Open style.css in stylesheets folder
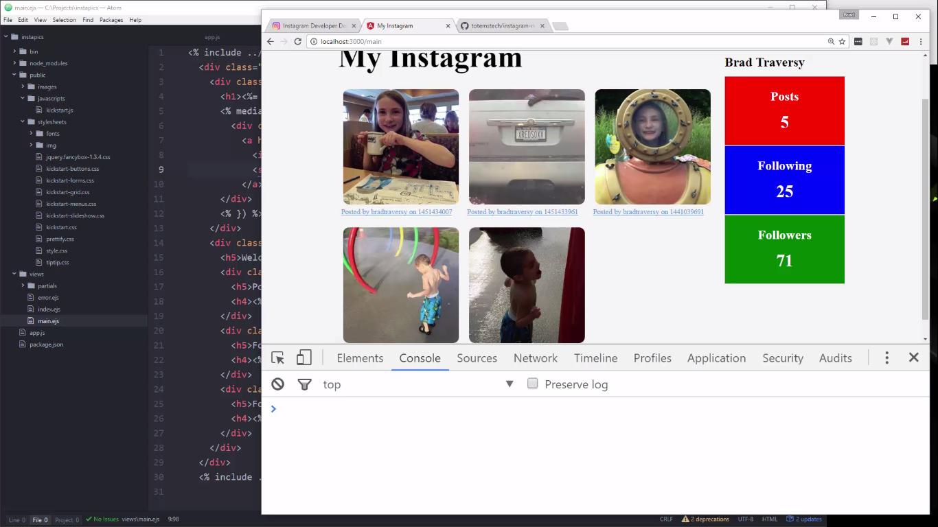Image resolution: width=938 pixels, height=527 pixels. click(x=57, y=250)
